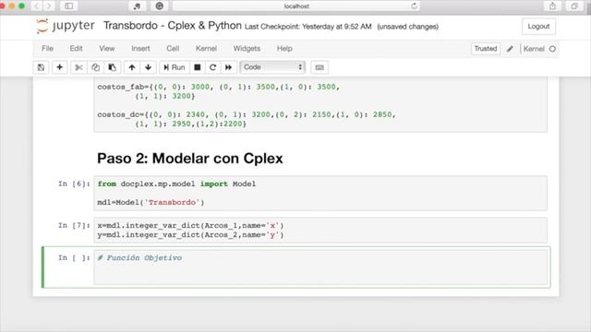Open the Widgets menu
Image resolution: width=591 pixels, height=332 pixels.
coord(247,49)
